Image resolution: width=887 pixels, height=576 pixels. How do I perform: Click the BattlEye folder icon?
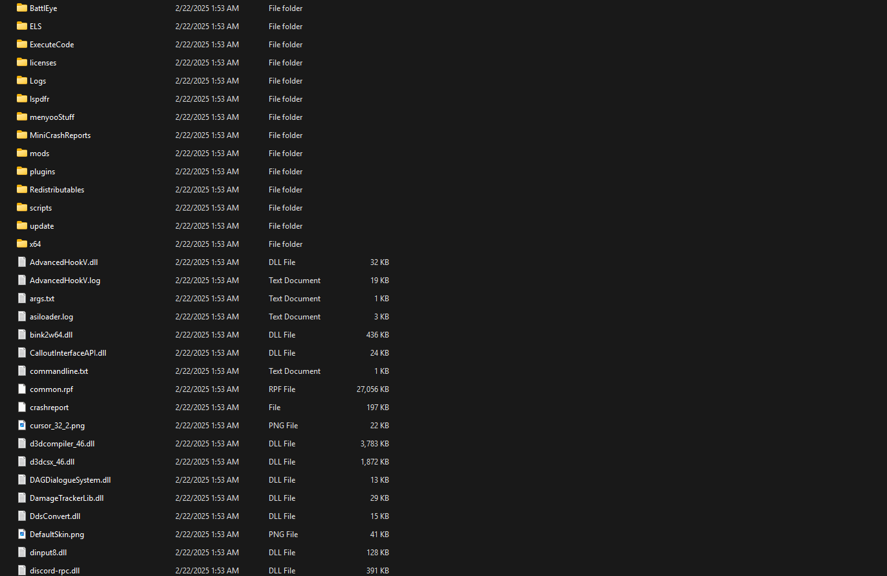22,8
